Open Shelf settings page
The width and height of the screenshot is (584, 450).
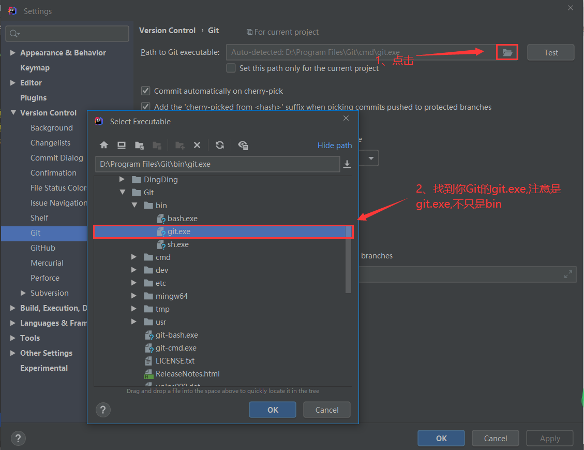39,217
